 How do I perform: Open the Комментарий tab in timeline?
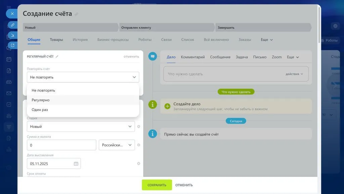192,57
